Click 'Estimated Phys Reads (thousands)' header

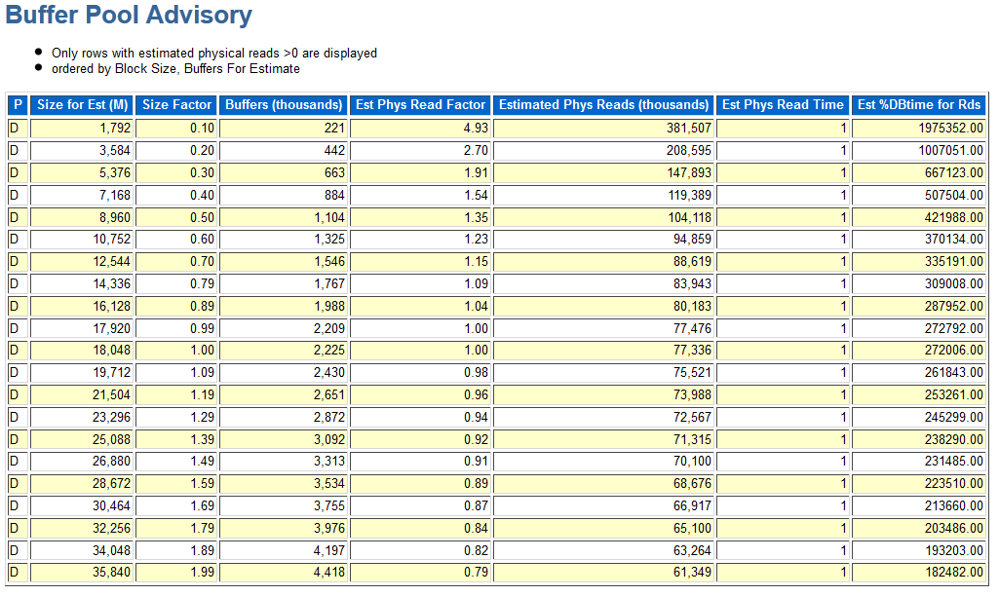[x=603, y=105]
